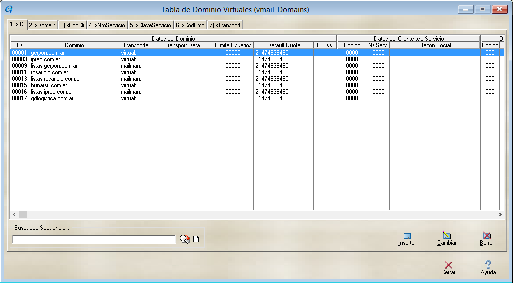Click the horizontal scrollbar thumb

click(x=23, y=215)
